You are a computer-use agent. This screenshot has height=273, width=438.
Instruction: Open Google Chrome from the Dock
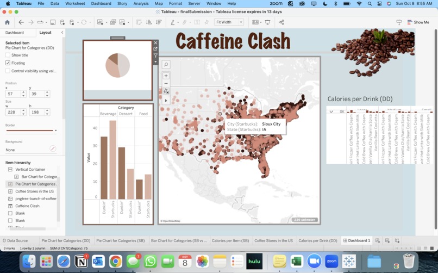pos(116,262)
